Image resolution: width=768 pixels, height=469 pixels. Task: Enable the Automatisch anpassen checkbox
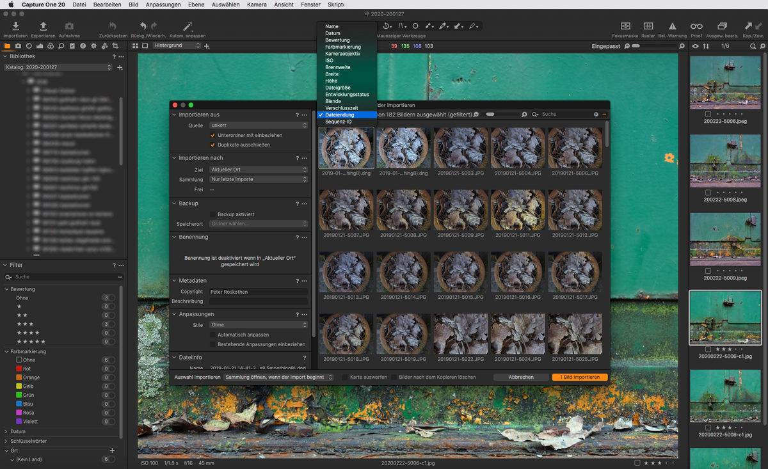point(212,335)
